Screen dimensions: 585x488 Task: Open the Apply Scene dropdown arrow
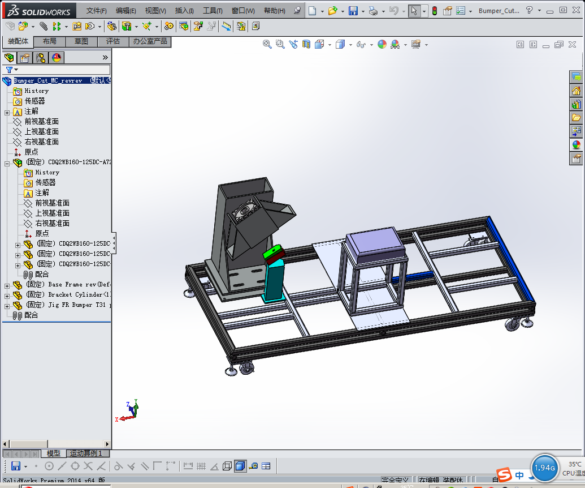pyautogui.click(x=405, y=45)
